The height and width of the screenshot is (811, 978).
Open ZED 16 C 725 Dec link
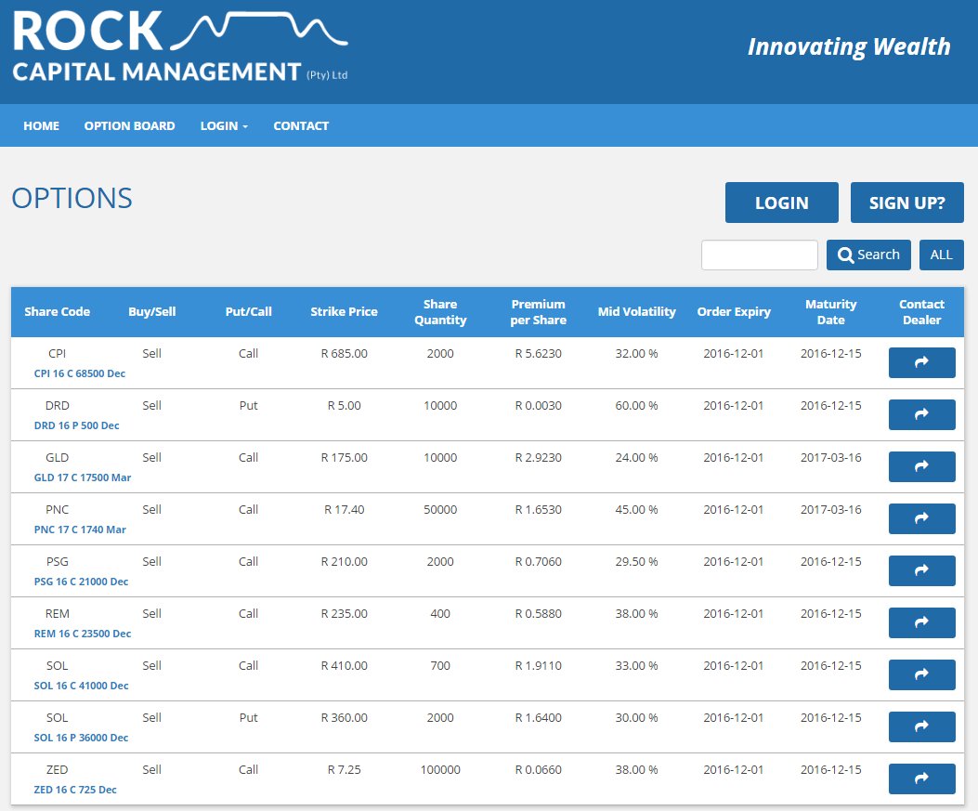click(x=75, y=789)
